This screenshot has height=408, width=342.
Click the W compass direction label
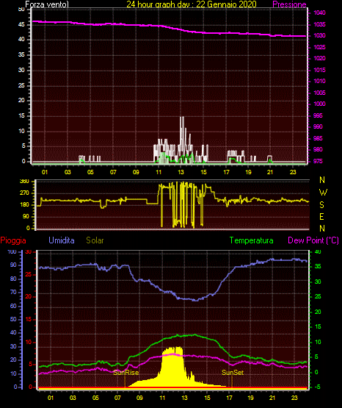pyautogui.click(x=323, y=193)
